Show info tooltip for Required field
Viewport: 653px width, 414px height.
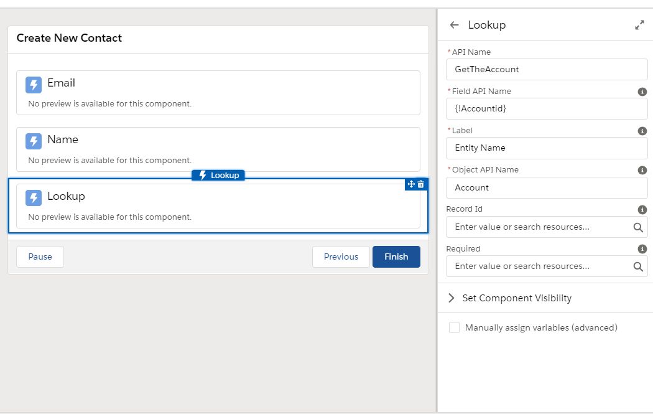pos(642,249)
